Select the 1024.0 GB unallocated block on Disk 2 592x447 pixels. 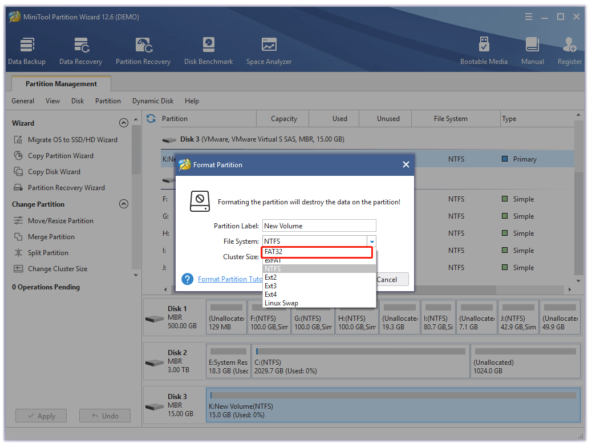coord(525,361)
